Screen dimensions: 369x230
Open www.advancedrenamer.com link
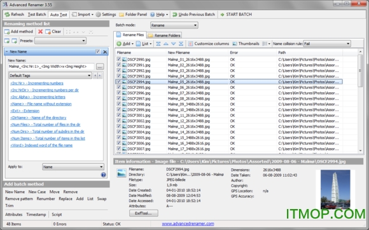188,224
